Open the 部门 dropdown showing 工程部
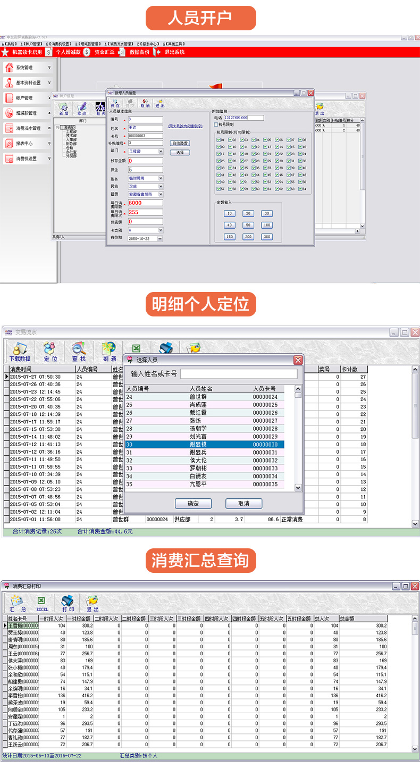The image size is (420, 768). tap(161, 152)
